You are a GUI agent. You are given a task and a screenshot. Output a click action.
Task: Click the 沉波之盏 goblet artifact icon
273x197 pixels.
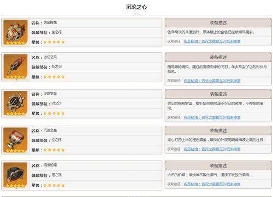[x=15, y=140]
